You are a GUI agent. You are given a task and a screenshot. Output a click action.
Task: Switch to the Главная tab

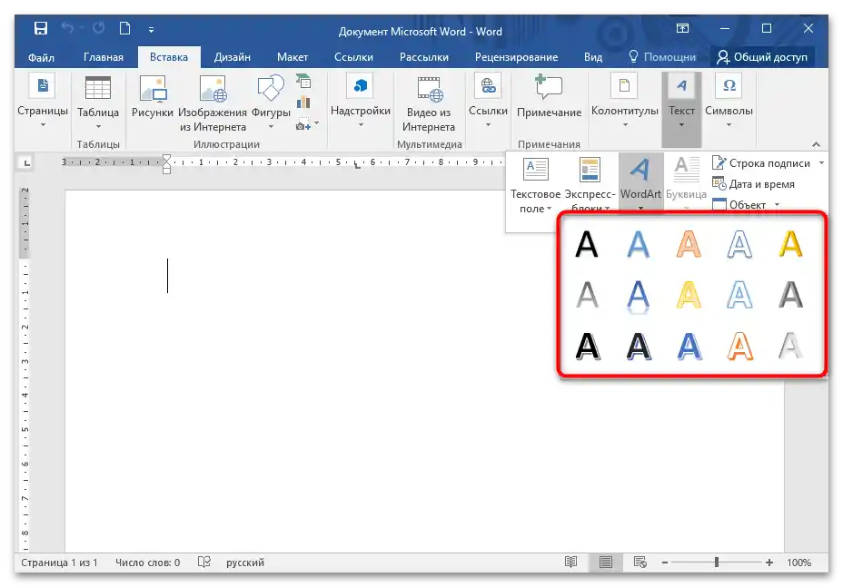coord(104,57)
